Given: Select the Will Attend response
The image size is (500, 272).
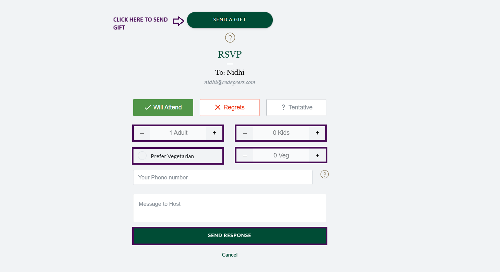Looking at the screenshot, I should point(163,107).
